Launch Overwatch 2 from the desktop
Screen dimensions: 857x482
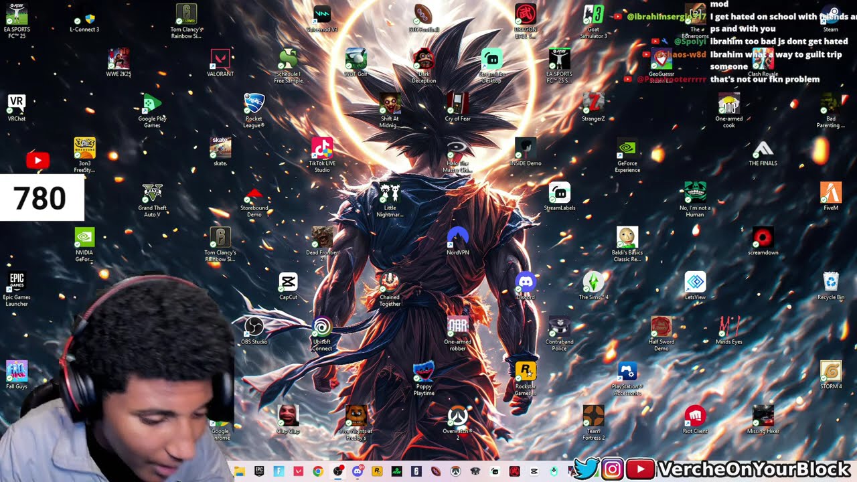[458, 424]
